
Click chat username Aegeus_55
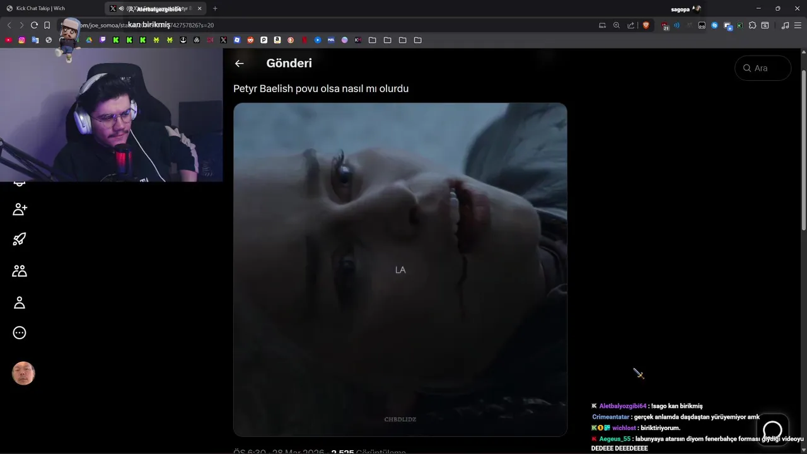point(615,439)
